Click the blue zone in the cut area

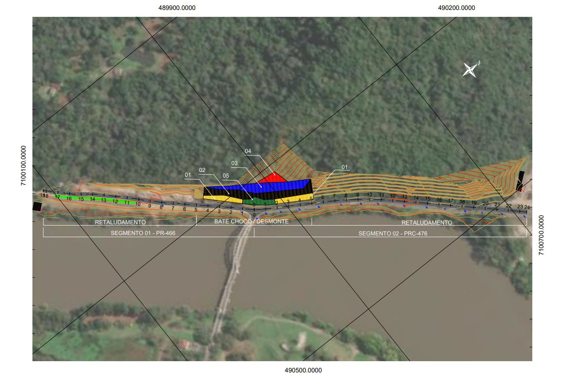pos(259,186)
